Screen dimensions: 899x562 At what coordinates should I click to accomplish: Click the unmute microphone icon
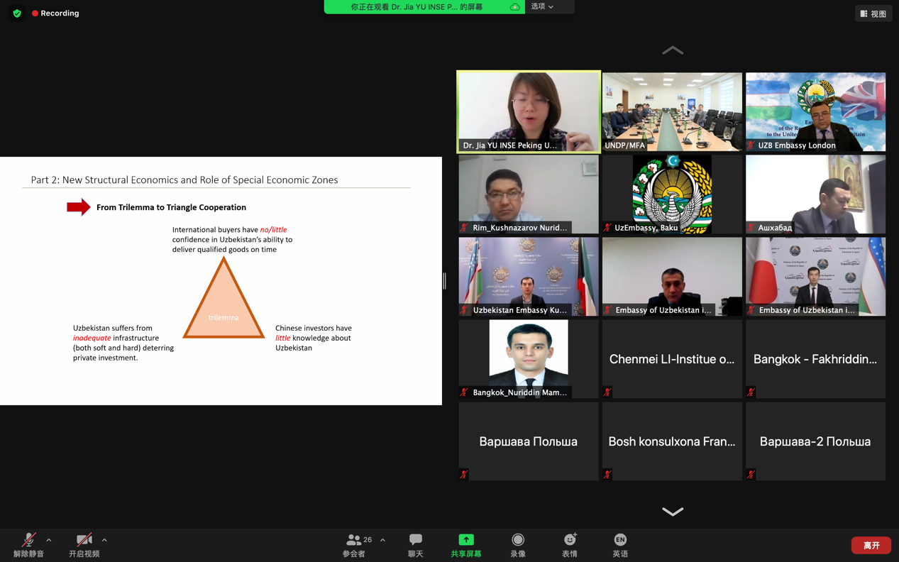click(x=28, y=540)
